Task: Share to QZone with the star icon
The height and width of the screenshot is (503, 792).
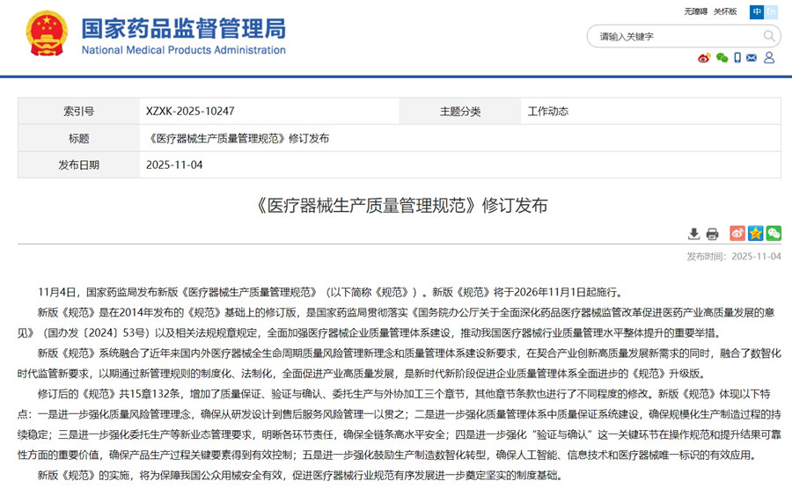Action: click(755, 233)
